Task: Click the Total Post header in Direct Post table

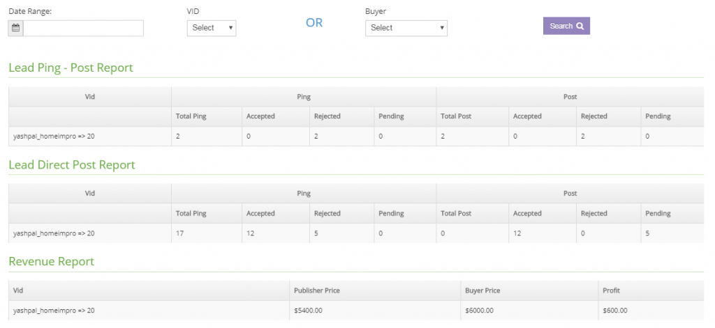Action: [456, 213]
